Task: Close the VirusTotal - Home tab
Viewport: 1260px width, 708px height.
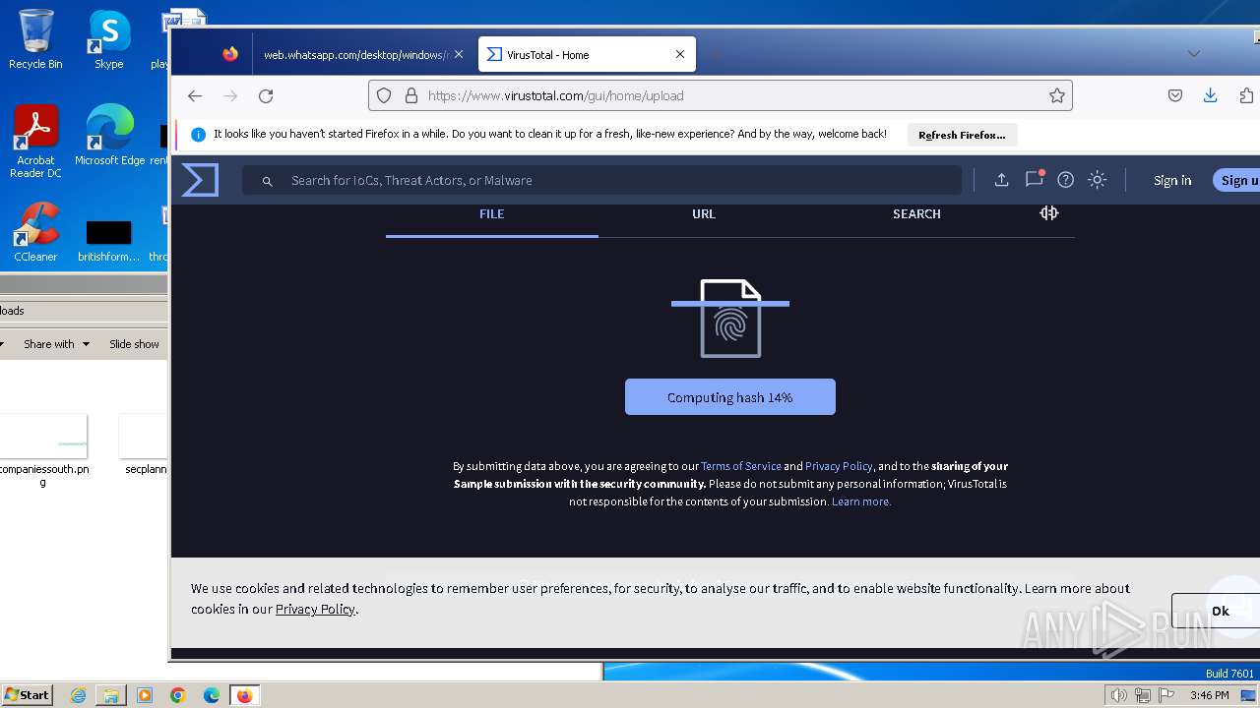Action: pyautogui.click(x=680, y=54)
